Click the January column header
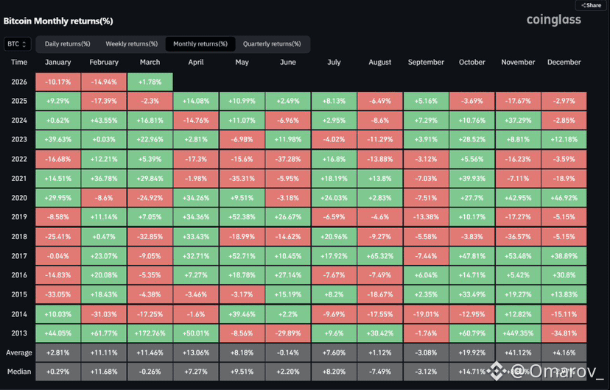Image resolution: width=610 pixels, height=390 pixels. (x=58, y=62)
